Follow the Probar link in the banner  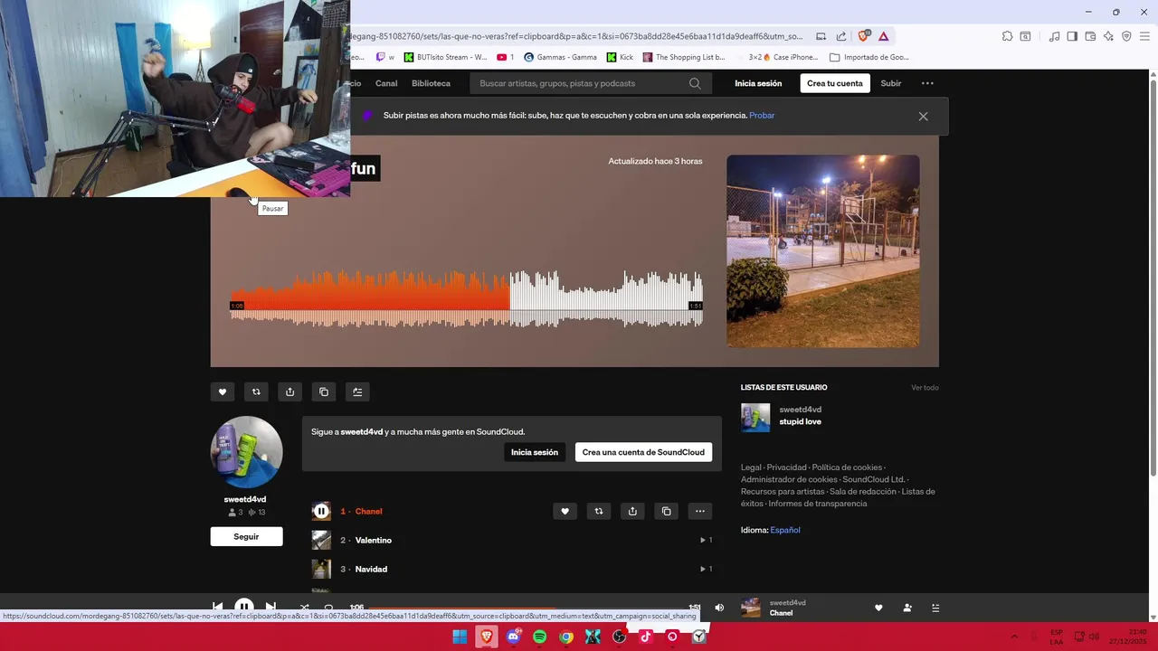pyautogui.click(x=762, y=115)
